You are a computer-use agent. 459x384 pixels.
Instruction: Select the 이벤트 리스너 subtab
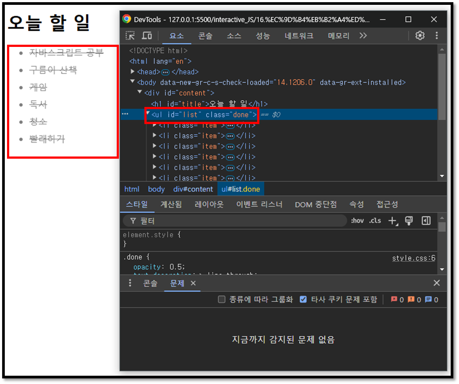coord(259,204)
